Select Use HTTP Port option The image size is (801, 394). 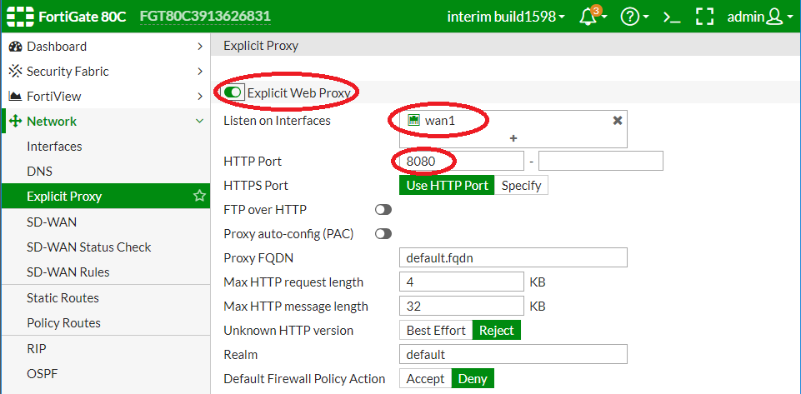point(447,185)
